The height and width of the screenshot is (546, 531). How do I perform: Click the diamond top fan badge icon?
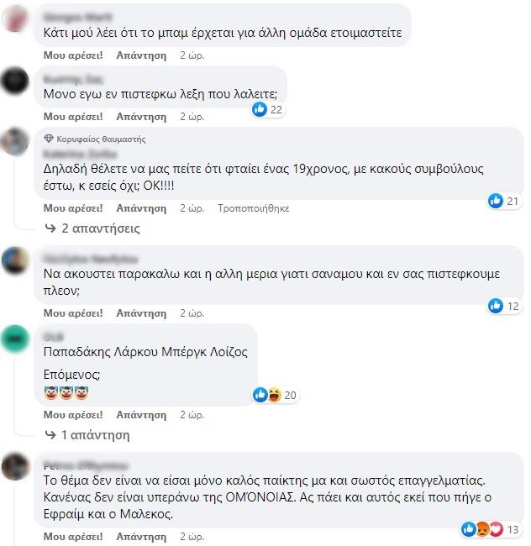49,139
